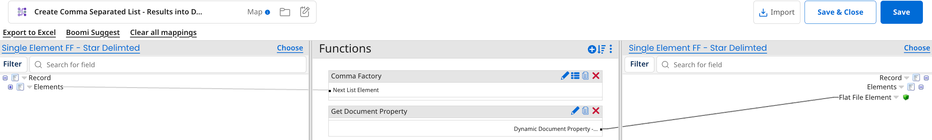Click the edit component name icon
Image resolution: width=932 pixels, height=140 pixels.
pos(305,12)
